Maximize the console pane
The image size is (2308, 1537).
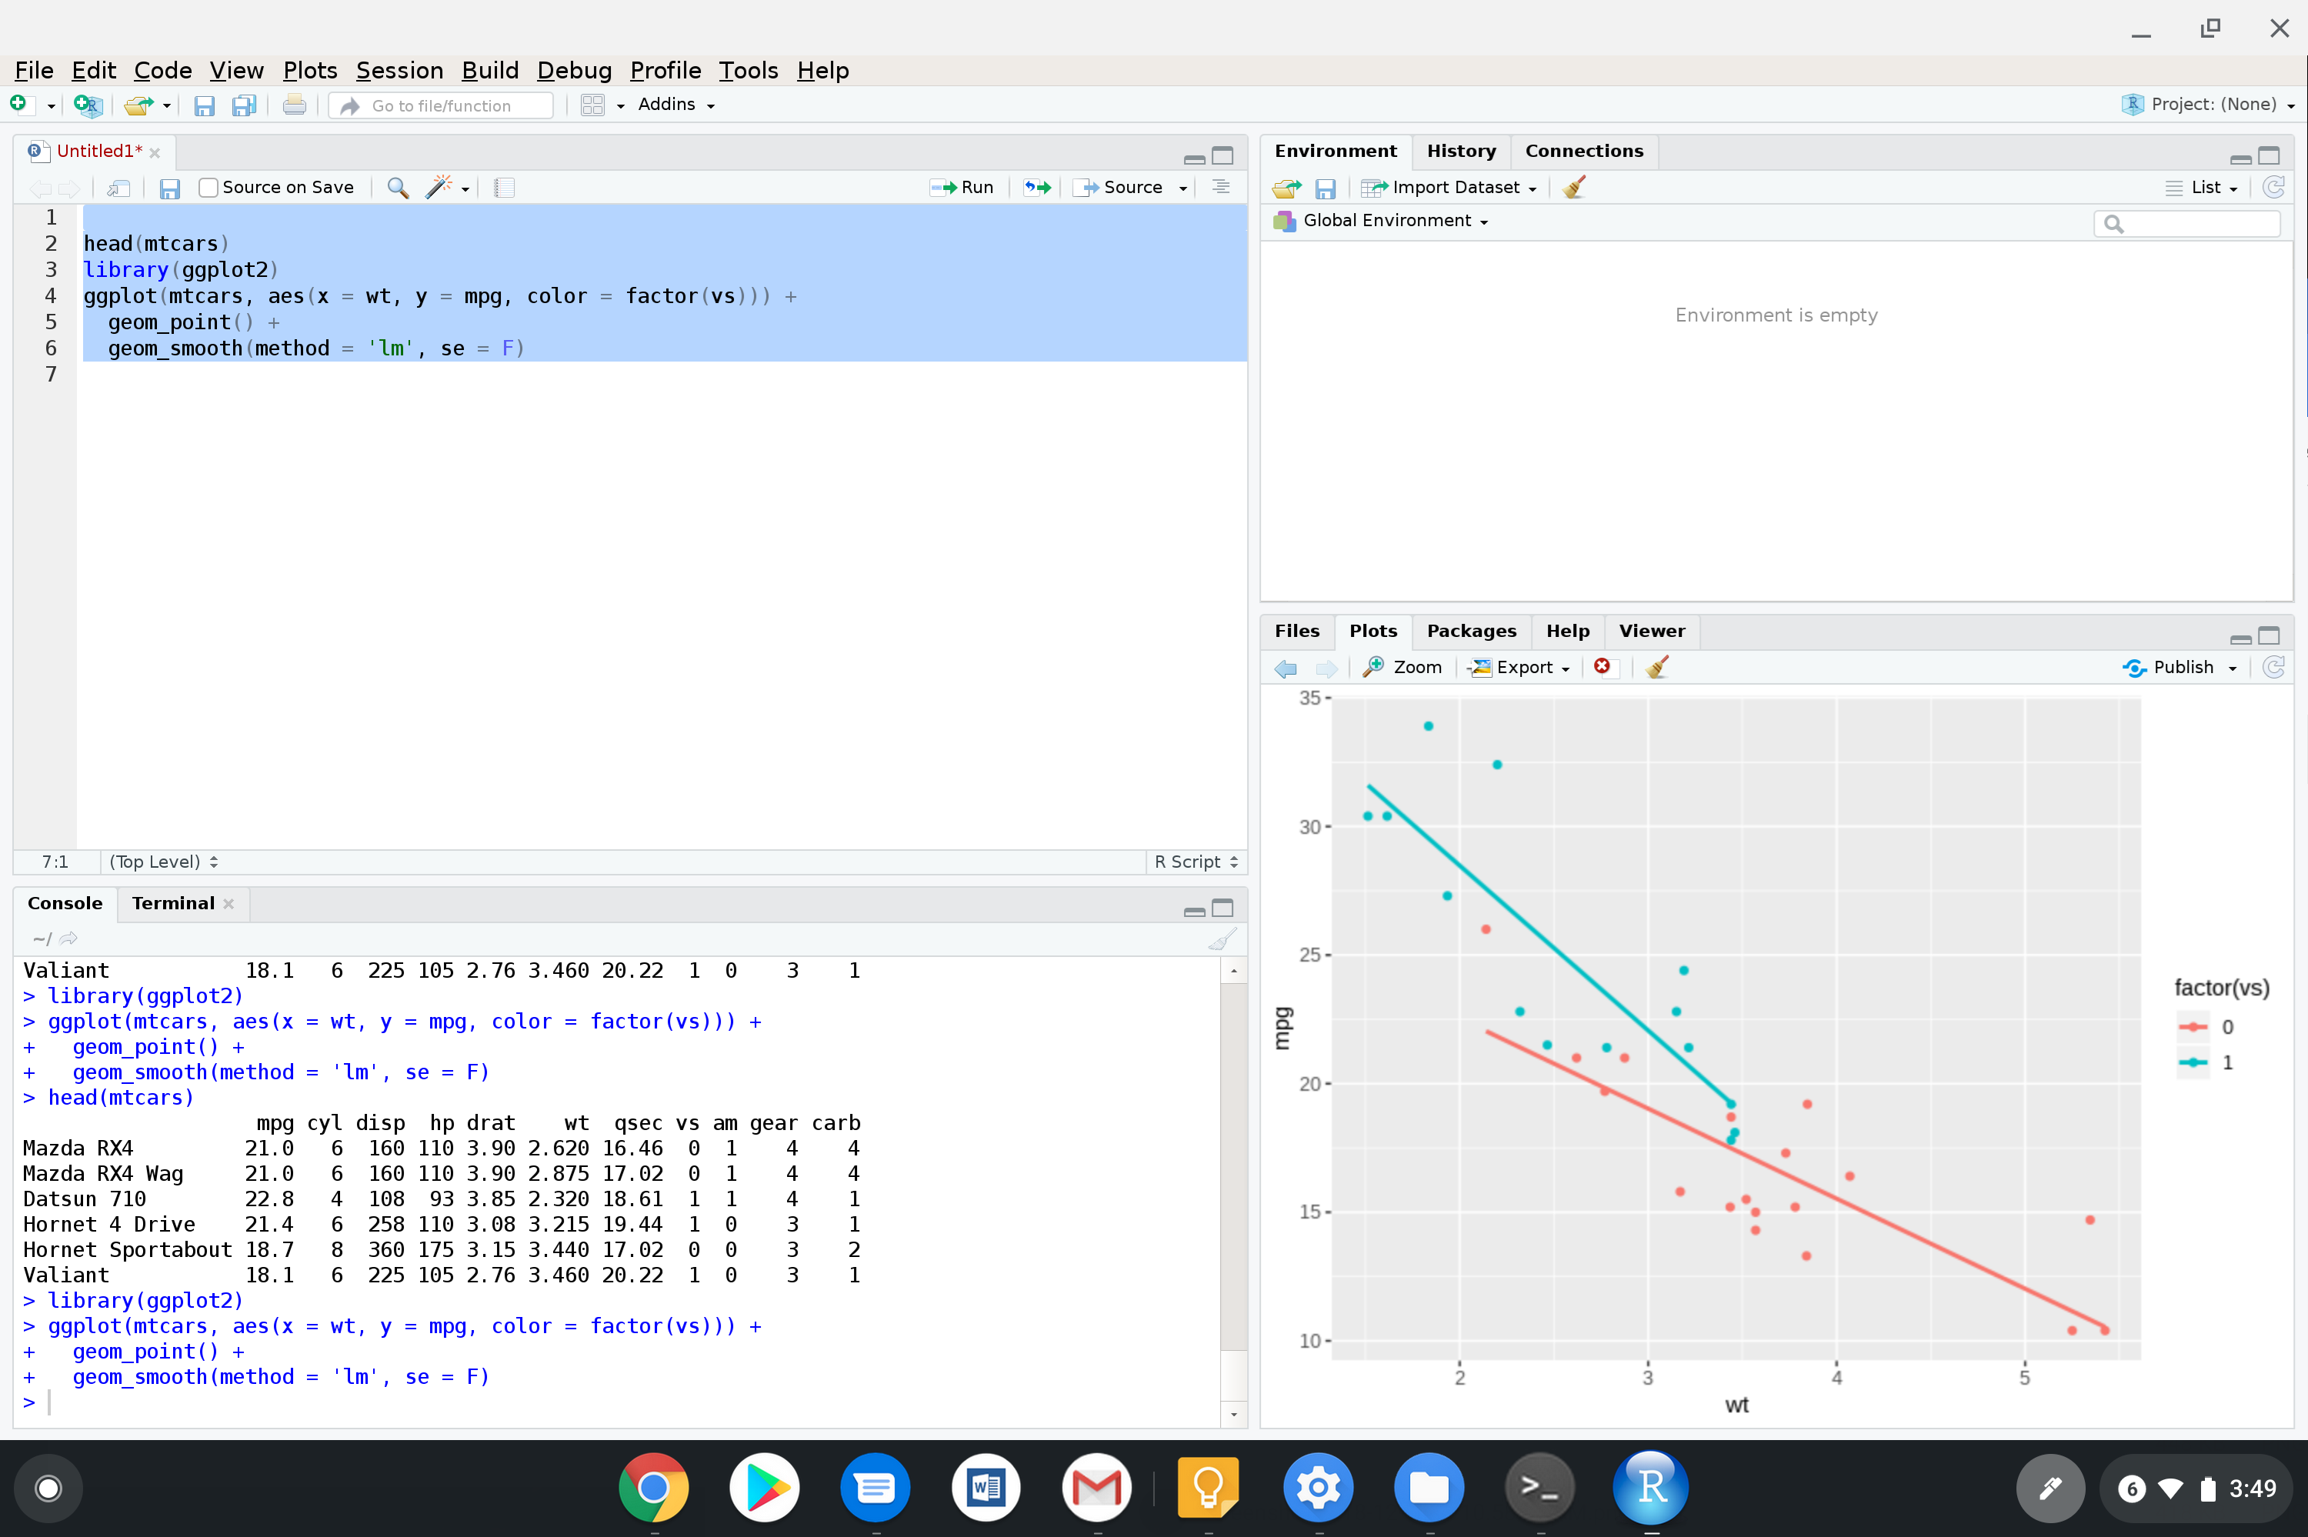point(1222,908)
